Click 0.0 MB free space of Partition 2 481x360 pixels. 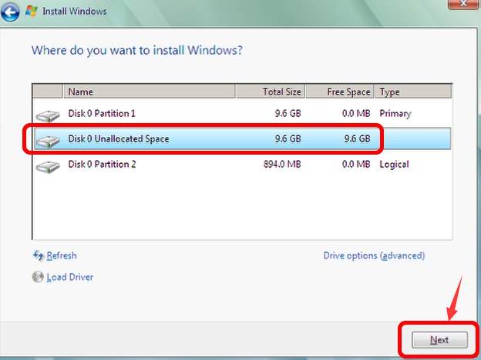pos(356,164)
